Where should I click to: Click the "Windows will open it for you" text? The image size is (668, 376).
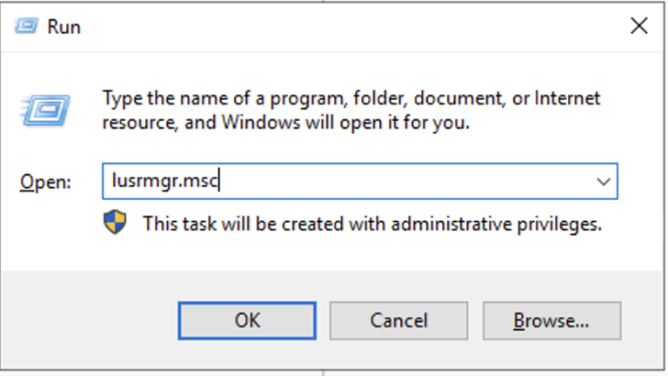[348, 123]
